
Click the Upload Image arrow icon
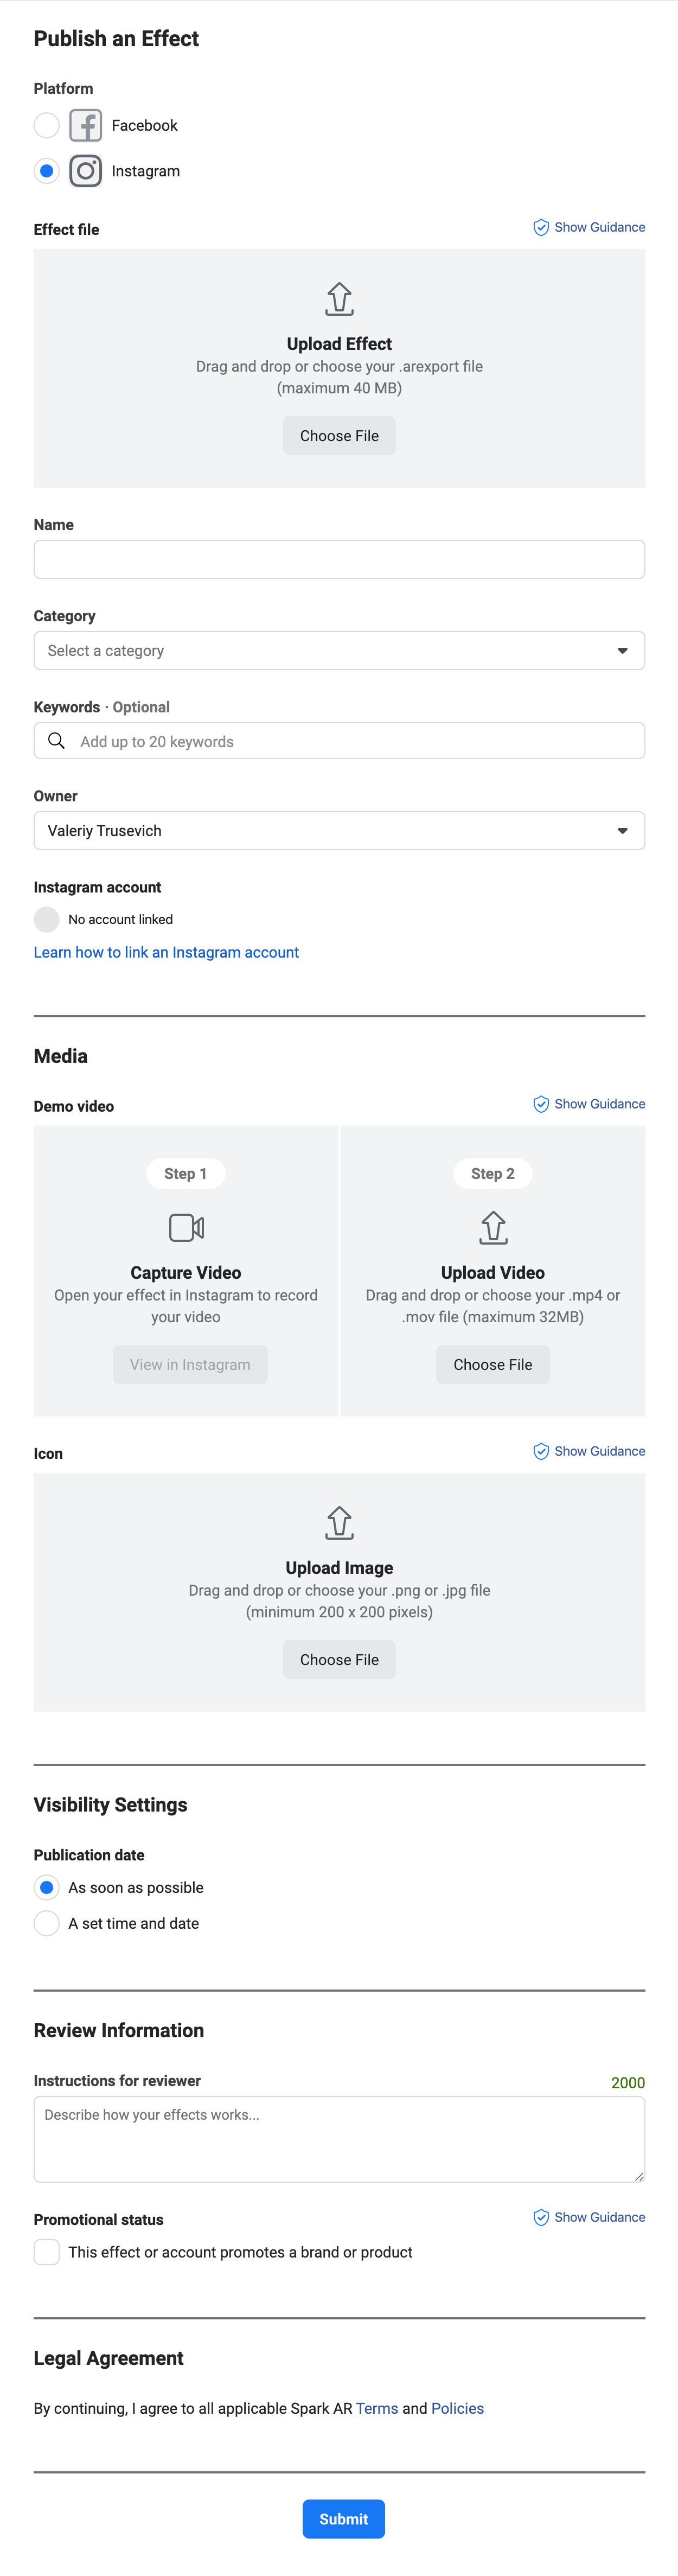coord(339,1522)
